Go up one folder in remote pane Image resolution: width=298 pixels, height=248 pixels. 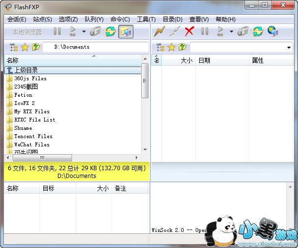click(x=183, y=47)
